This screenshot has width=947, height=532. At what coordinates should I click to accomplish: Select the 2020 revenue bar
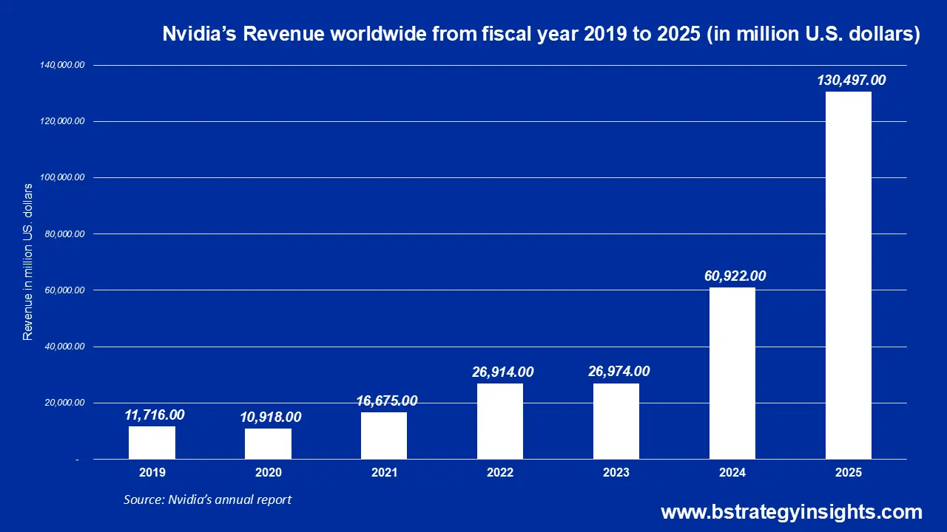tap(268, 445)
